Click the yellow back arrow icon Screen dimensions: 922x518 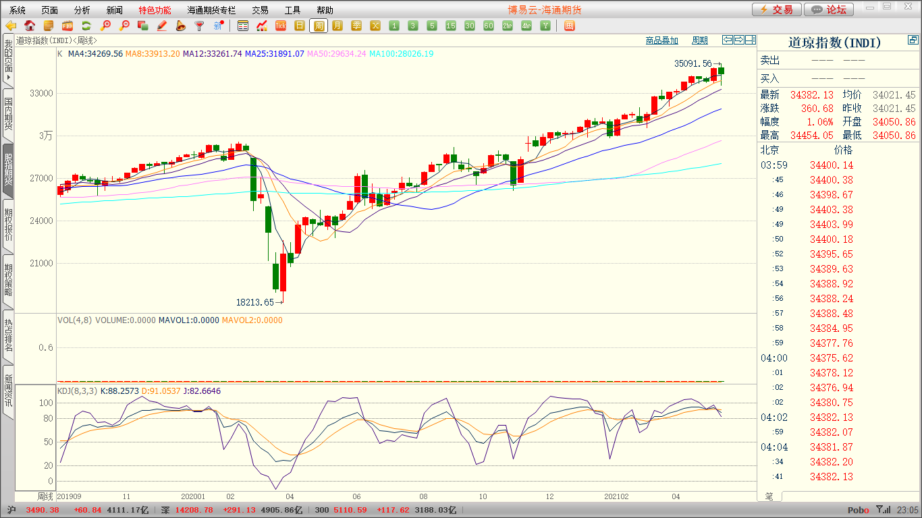tap(11, 26)
